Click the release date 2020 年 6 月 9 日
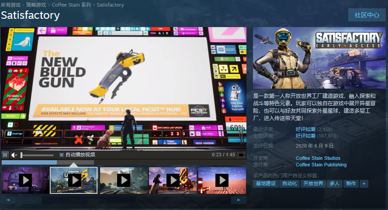388x210 pixels. (x=315, y=146)
